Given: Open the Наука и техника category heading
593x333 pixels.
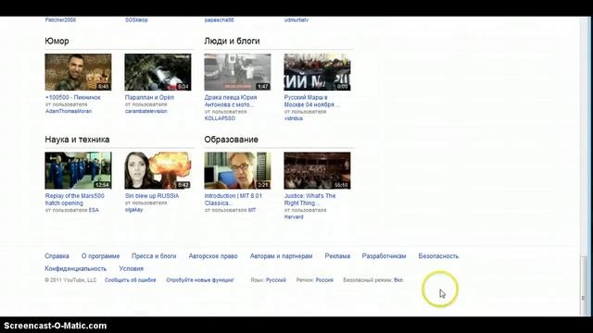Looking at the screenshot, I should coord(77,140).
